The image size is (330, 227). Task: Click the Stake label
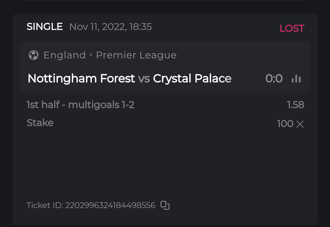point(40,123)
